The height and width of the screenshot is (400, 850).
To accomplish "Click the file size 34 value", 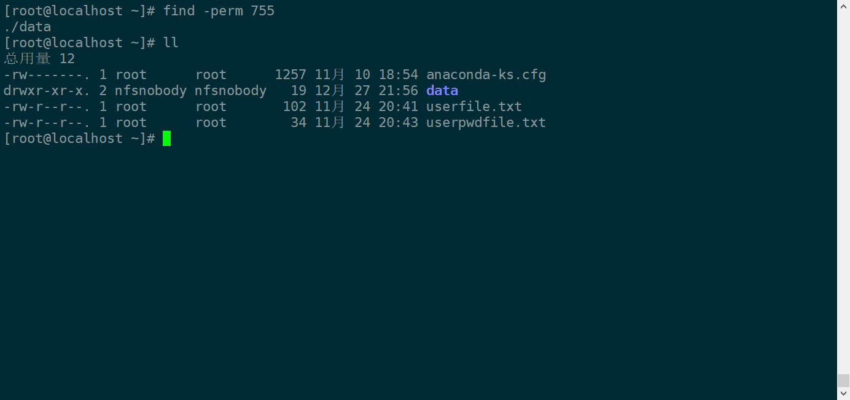I will click(298, 123).
